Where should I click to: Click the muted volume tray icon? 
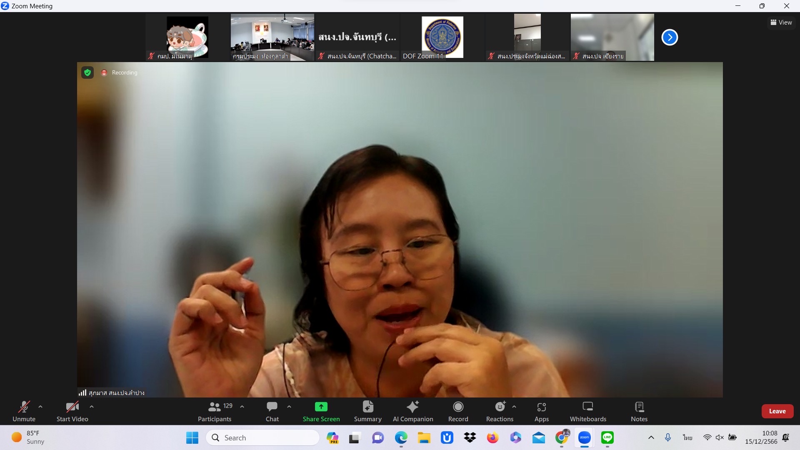click(x=720, y=437)
